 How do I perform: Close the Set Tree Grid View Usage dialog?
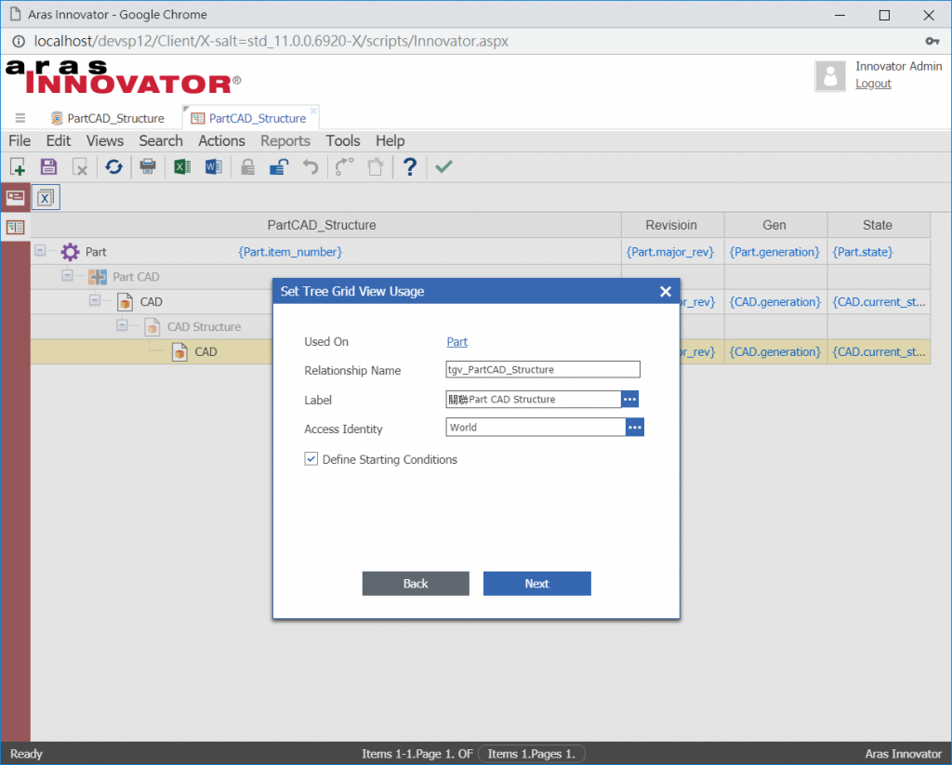[x=666, y=292]
